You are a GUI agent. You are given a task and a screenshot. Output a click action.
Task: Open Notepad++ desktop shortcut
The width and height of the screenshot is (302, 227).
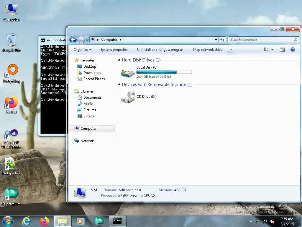(x=11, y=166)
